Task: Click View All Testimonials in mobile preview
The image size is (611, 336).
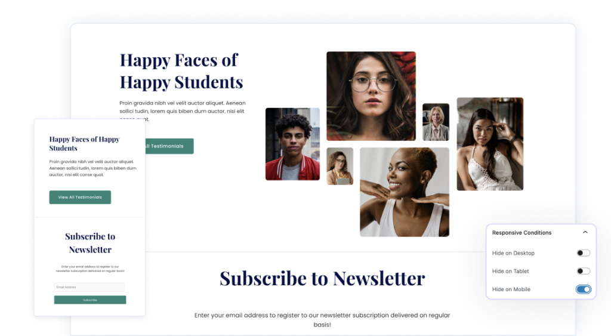Action: pos(80,197)
